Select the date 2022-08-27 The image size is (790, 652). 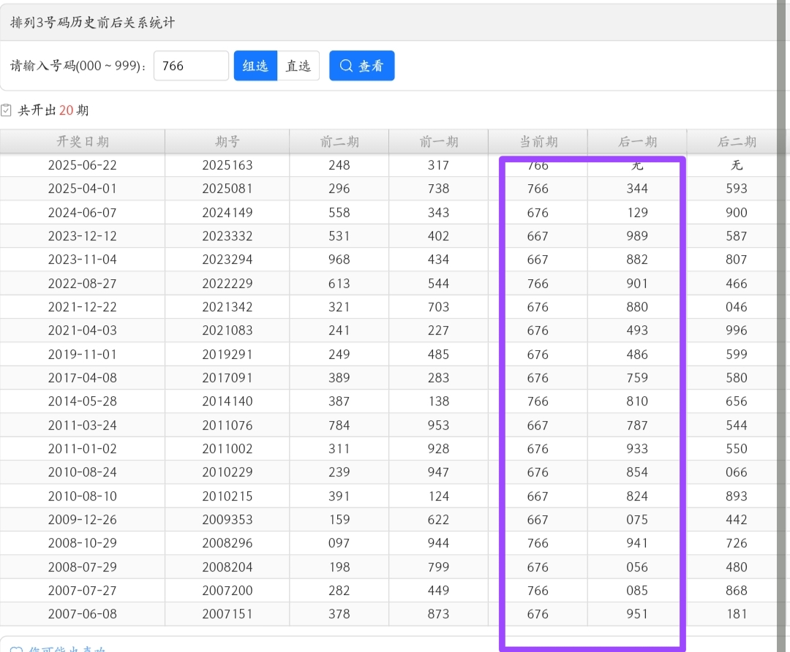83,284
